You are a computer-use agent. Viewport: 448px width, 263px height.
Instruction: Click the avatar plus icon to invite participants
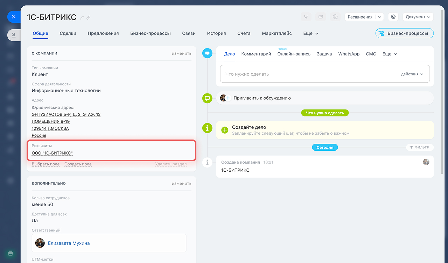point(225,98)
